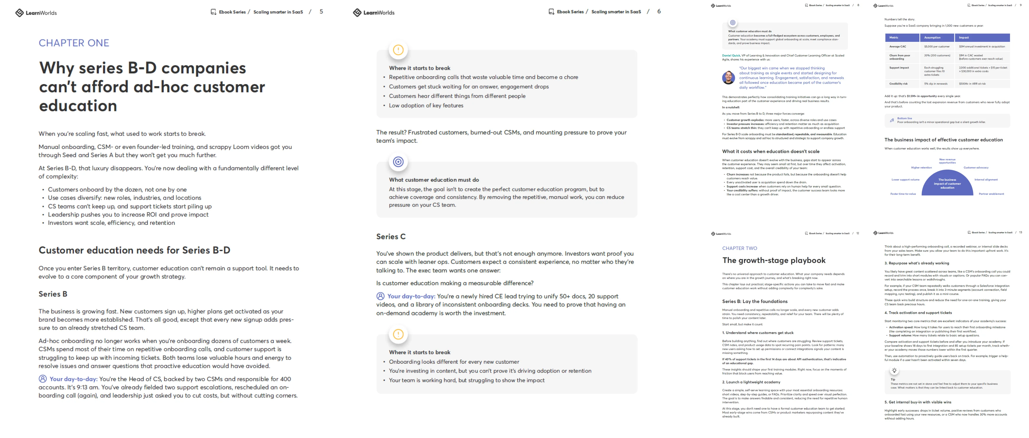Screen dimensions: 1029x438
Task: Click the LearnWorlds logo on page 5
Action: (36, 12)
